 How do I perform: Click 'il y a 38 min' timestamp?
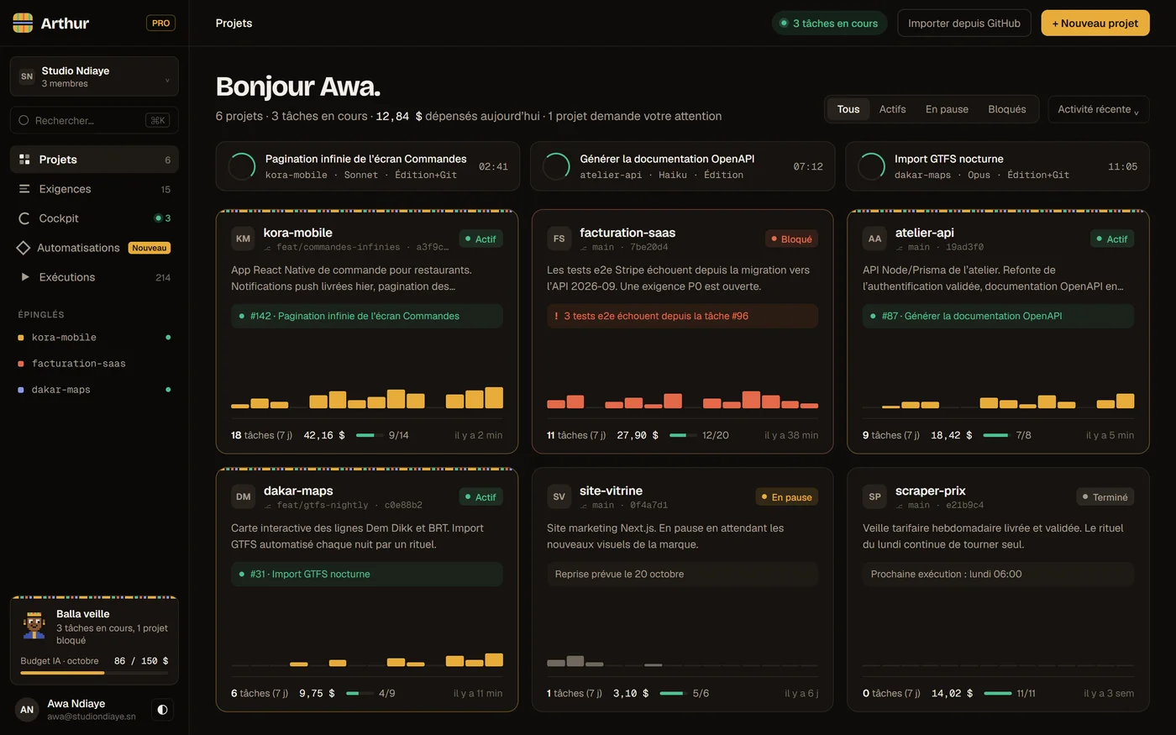tap(791, 435)
